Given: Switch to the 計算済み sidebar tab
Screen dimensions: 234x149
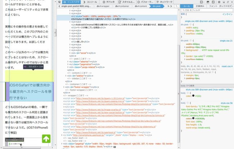Looking at the screenshot, I should coord(200,6).
